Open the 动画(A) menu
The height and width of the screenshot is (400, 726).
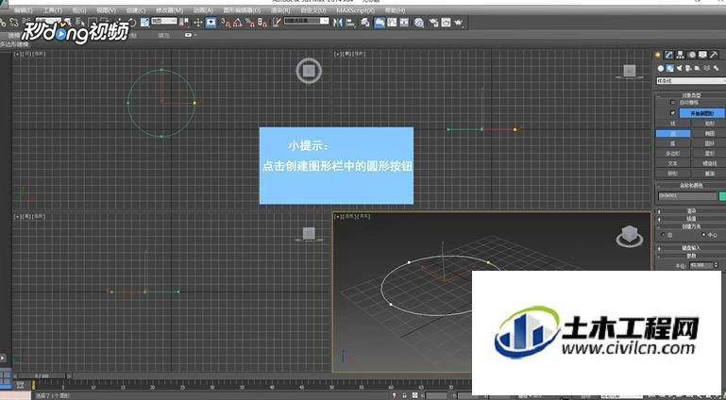pos(203,10)
